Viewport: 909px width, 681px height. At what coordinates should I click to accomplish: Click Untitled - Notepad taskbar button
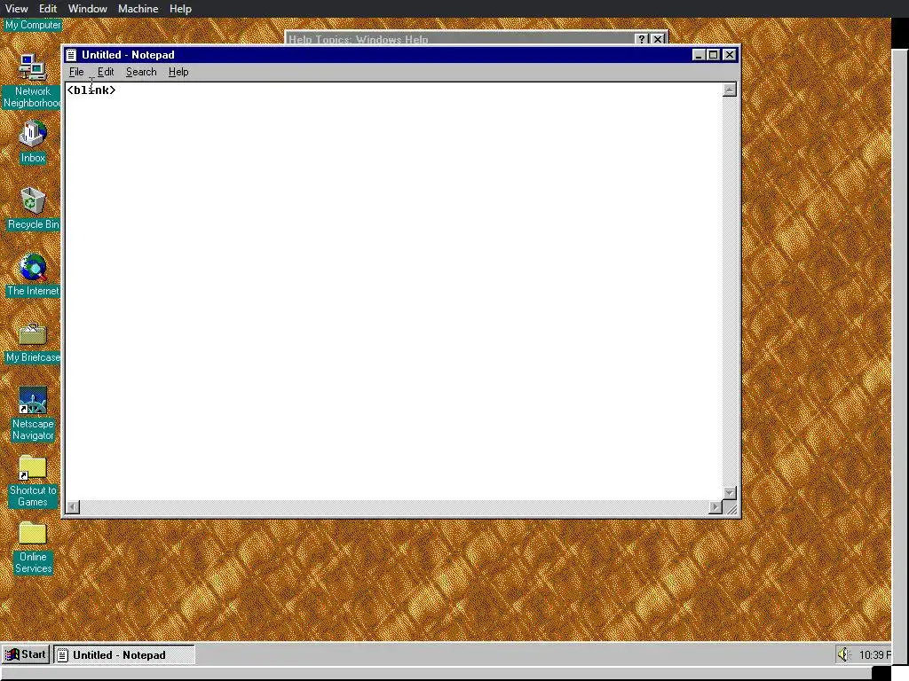tap(124, 655)
